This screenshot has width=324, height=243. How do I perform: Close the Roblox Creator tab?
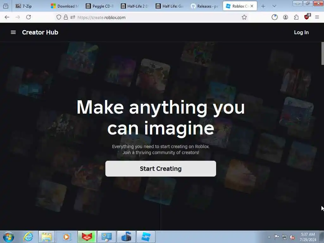click(x=252, y=6)
